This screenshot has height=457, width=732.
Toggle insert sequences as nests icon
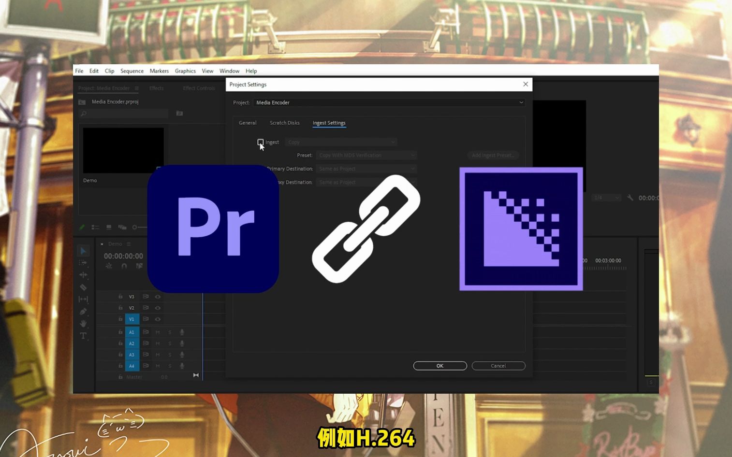(x=109, y=266)
